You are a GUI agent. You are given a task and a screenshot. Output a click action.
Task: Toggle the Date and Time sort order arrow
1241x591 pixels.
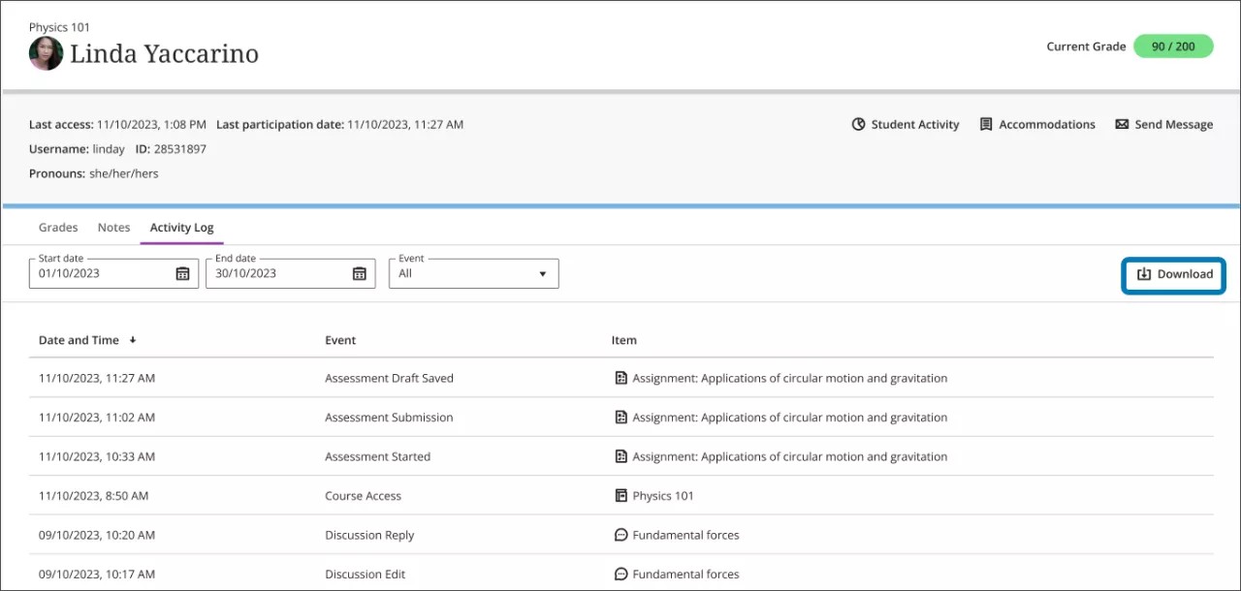click(x=133, y=340)
